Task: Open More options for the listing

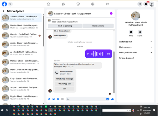Action: pos(98,26)
